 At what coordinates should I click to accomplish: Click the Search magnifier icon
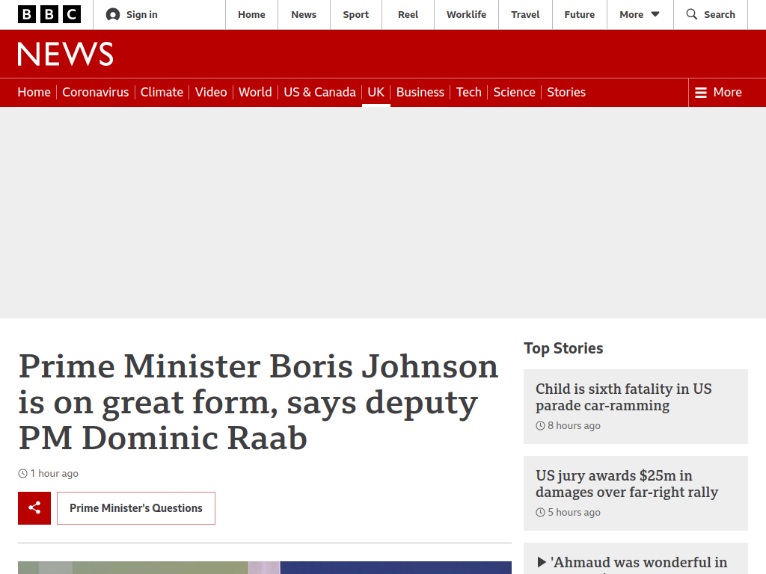692,14
